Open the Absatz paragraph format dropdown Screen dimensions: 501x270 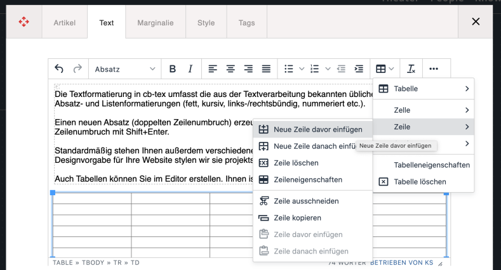pos(124,69)
